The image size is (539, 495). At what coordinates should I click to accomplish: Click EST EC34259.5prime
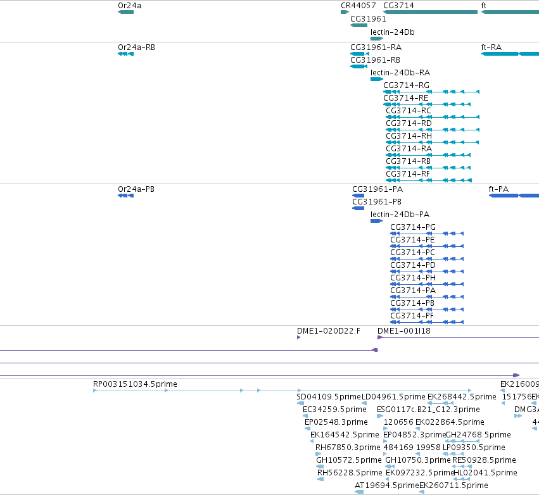click(x=305, y=416)
